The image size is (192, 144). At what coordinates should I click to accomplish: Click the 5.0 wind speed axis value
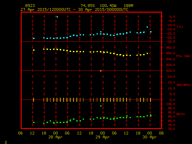[172, 94]
